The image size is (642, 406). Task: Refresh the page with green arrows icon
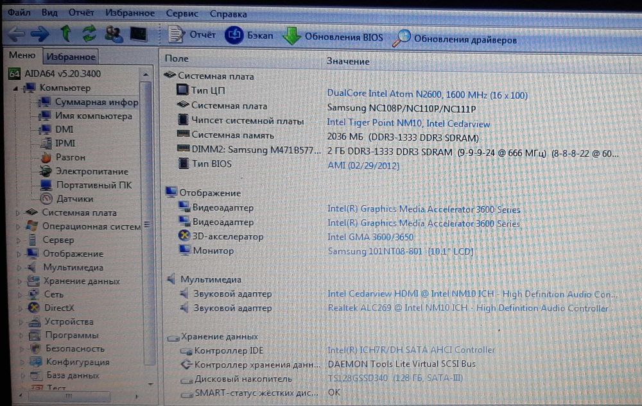point(89,33)
